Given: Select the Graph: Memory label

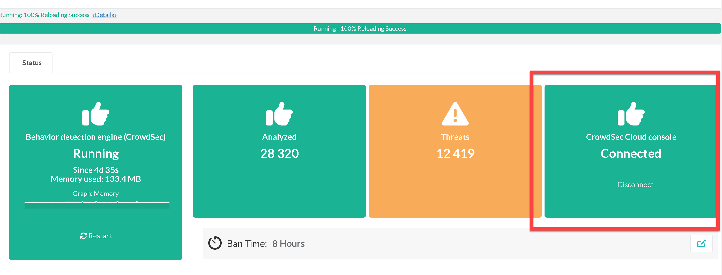Looking at the screenshot, I should 95,194.
